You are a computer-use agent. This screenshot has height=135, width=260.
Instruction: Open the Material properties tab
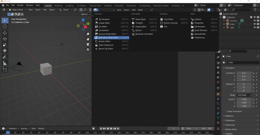click(x=218, y=123)
